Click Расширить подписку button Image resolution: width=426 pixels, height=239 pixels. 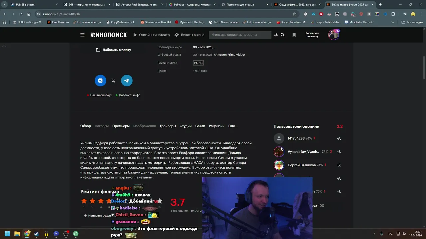click(x=312, y=35)
